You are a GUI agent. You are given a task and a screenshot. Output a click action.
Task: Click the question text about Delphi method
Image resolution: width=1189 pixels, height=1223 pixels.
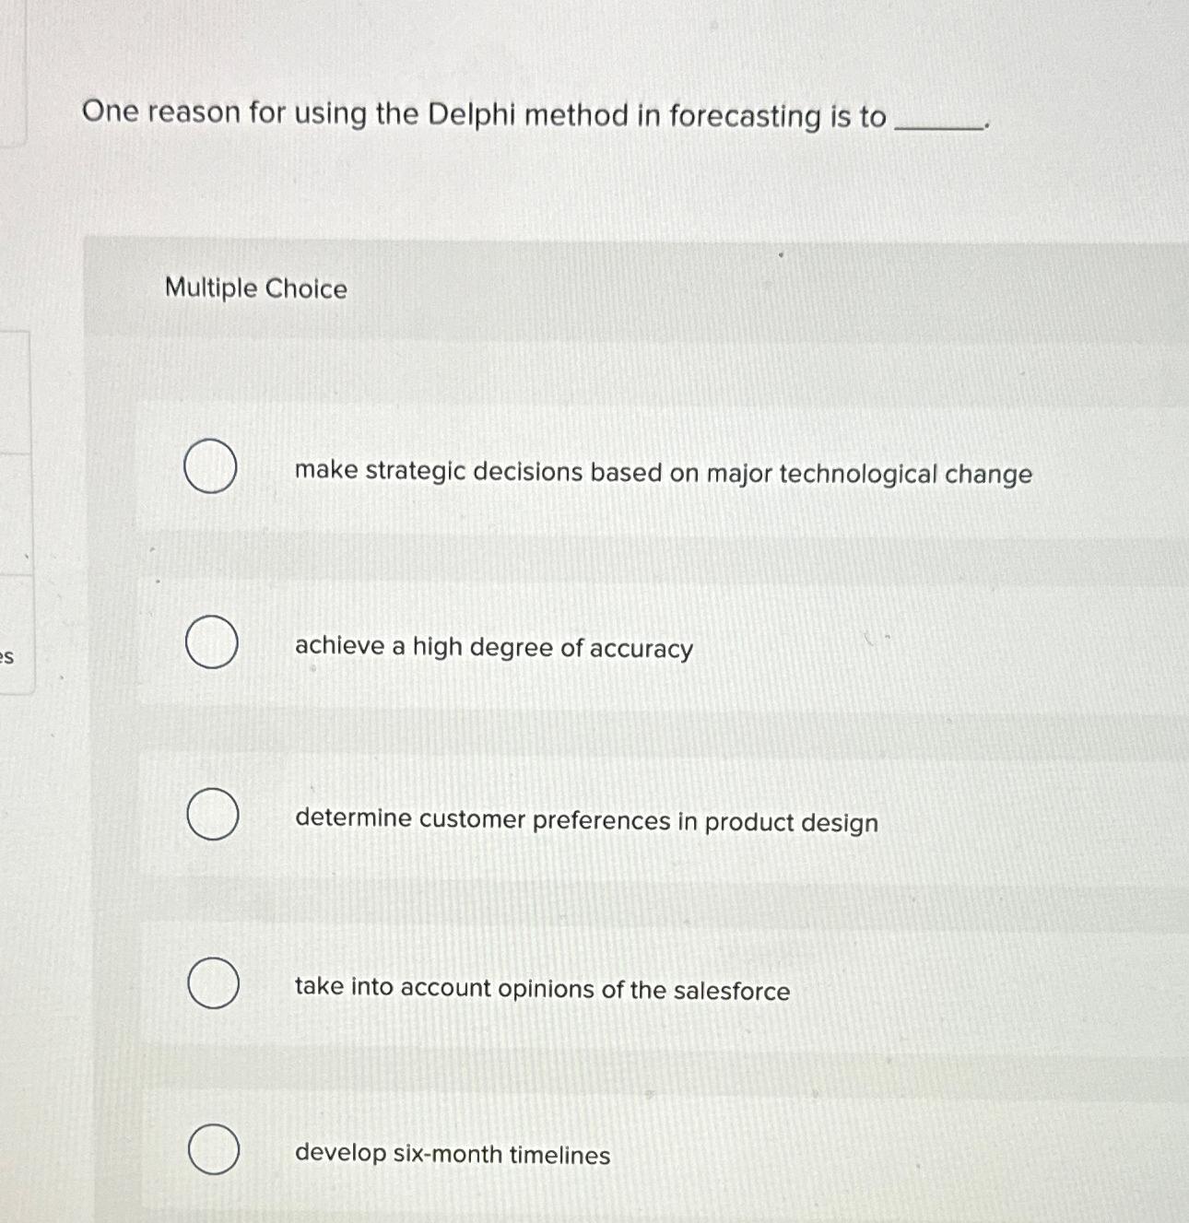(479, 114)
